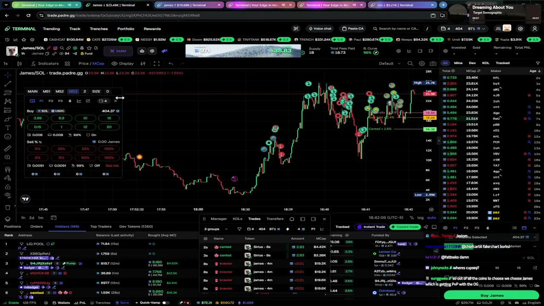The image size is (544, 306).
Task: Click the Buy James button
Action: point(492,295)
